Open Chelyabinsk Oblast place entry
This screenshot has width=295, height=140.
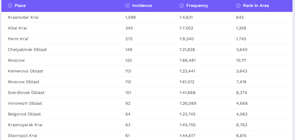27,50
